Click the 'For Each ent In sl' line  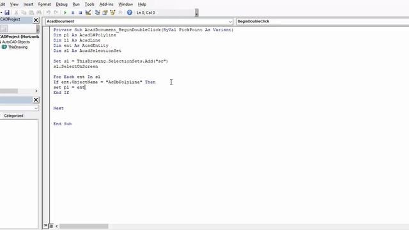(77, 77)
